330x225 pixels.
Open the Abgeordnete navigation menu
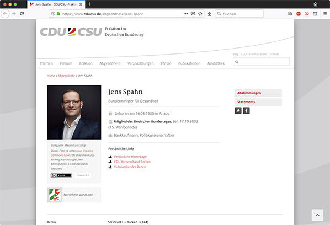110,63
